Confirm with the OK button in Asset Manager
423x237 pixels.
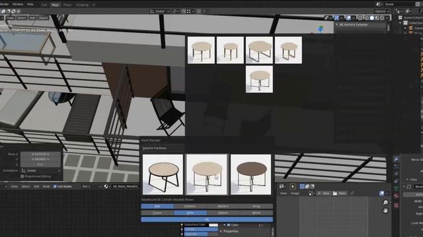click(207, 219)
